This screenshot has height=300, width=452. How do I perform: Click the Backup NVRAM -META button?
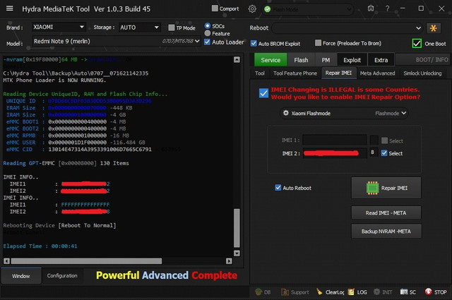coord(386,231)
